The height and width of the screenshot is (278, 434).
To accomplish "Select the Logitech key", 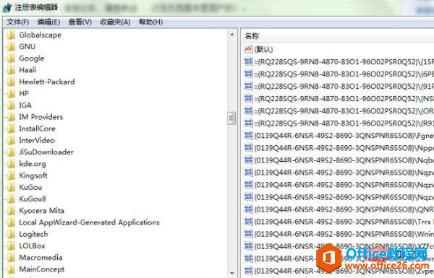I will coord(33,234).
